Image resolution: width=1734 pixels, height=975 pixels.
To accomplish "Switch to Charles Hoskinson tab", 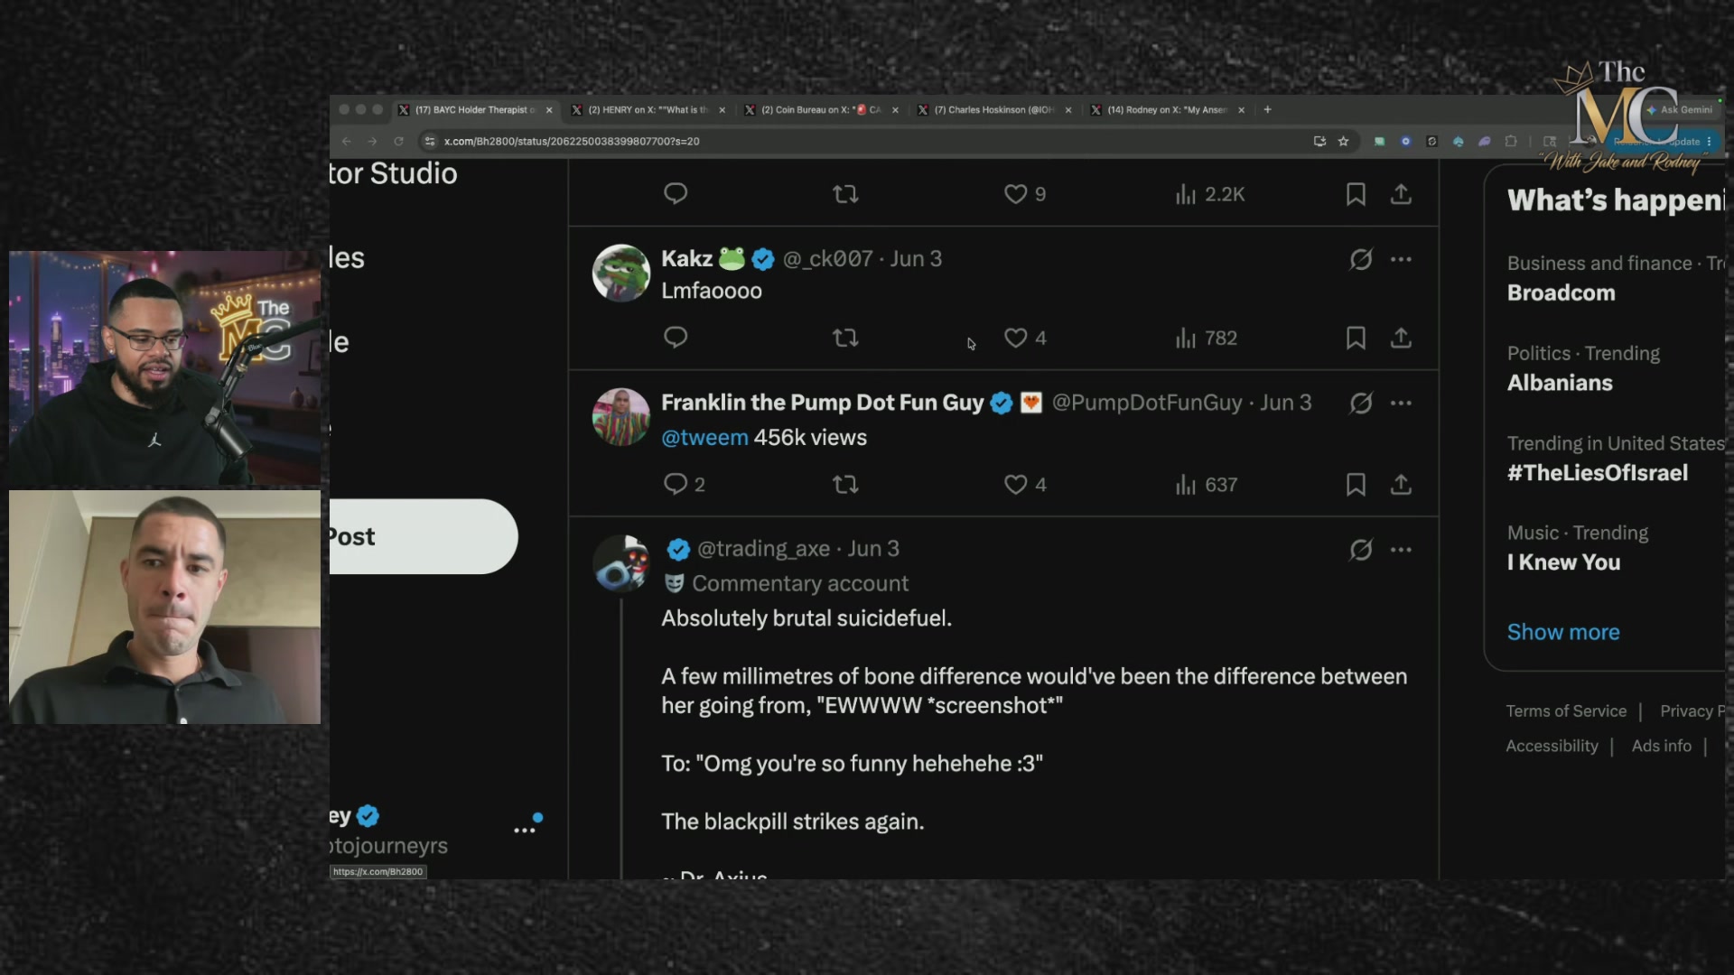I will tap(994, 110).
